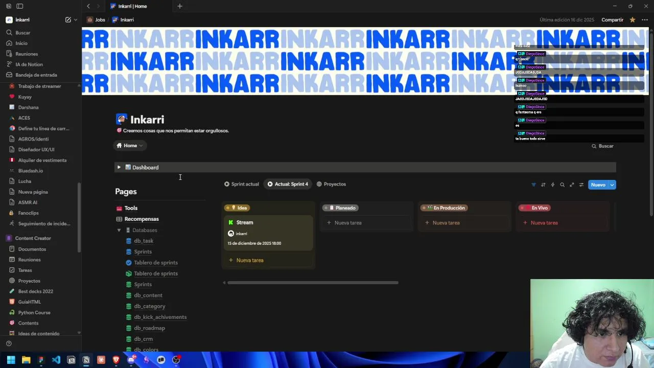Click the board search magnifier icon

click(x=562, y=185)
